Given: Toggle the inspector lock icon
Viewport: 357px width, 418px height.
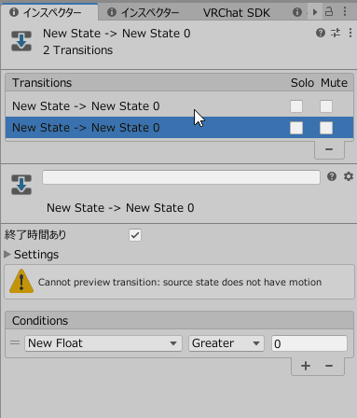Looking at the screenshot, I should click(x=329, y=12).
